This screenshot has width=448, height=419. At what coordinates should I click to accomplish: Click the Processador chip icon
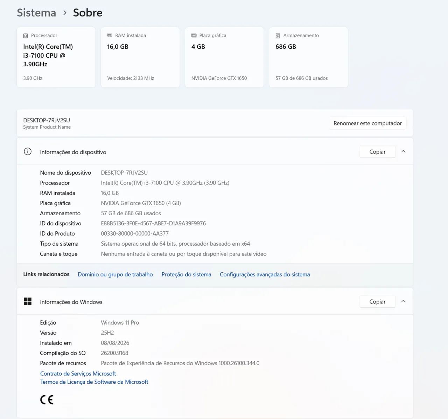tap(26, 36)
